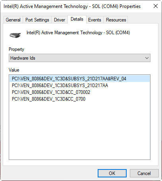Switch to the General tab

click(x=13, y=20)
